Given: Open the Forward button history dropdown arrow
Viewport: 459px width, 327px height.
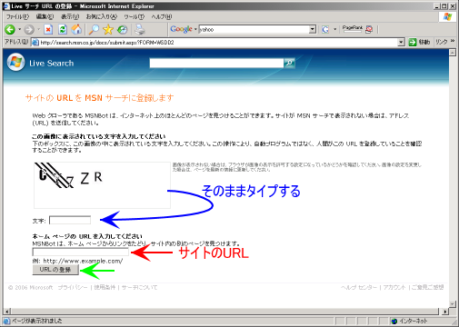Looking at the screenshot, I should click(38, 29).
